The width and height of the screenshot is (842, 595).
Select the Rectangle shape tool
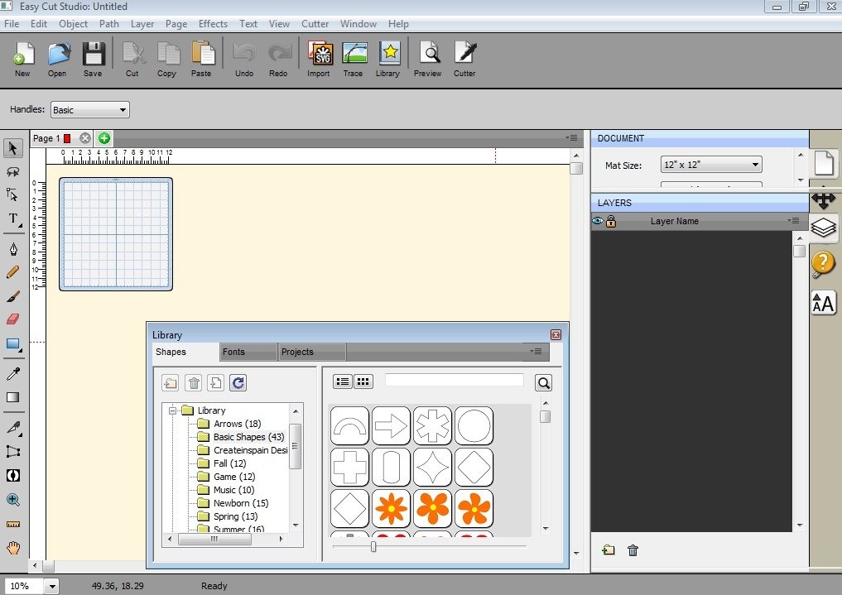[x=13, y=344]
